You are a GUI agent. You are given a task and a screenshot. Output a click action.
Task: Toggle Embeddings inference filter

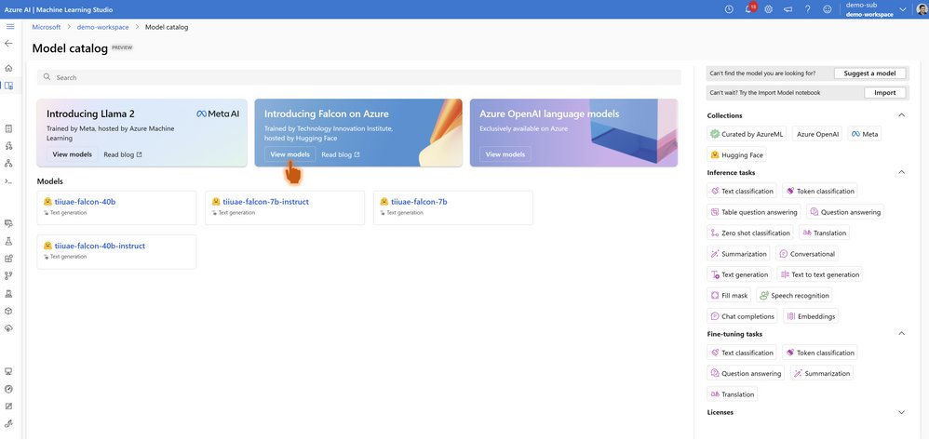tap(811, 316)
